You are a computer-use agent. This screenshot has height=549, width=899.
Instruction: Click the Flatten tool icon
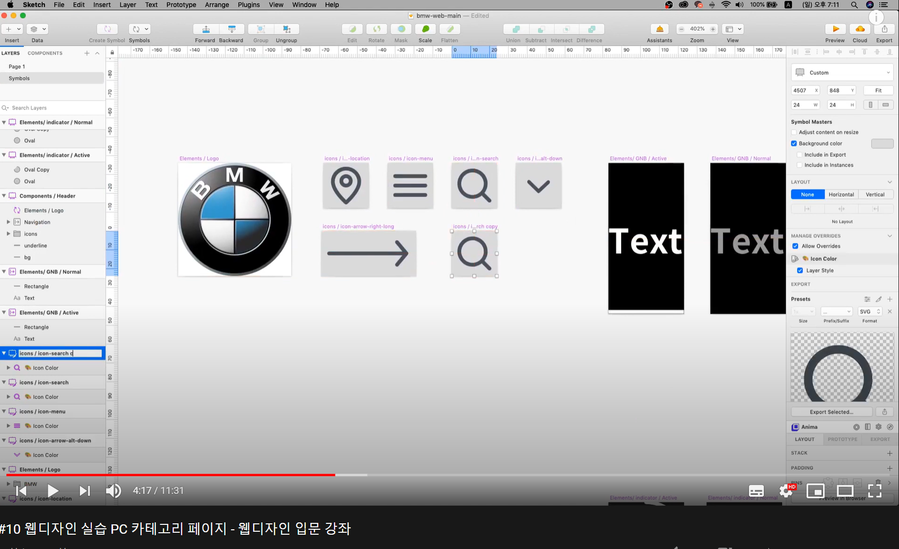[x=449, y=29]
